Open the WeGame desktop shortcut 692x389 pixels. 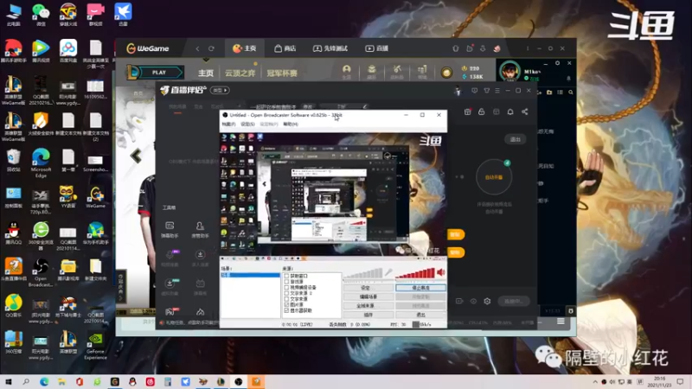pyautogui.click(x=95, y=197)
